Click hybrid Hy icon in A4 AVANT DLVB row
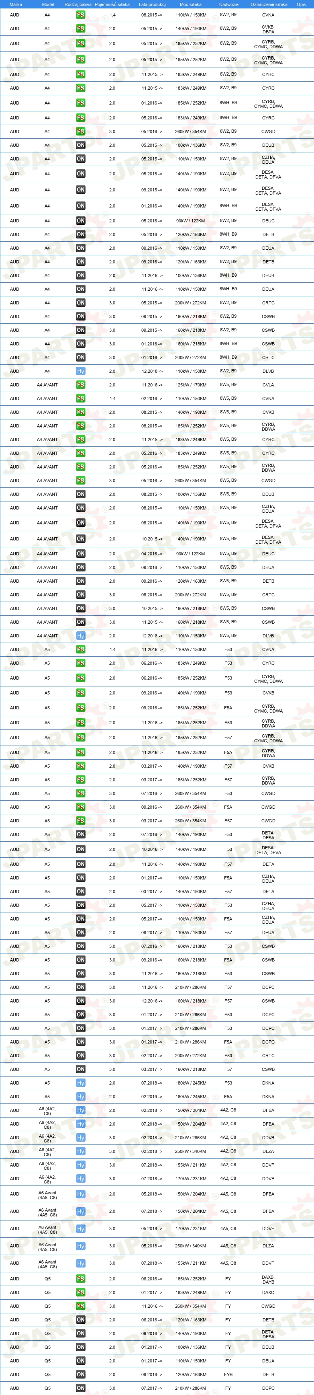314x1395 pixels. (x=81, y=636)
